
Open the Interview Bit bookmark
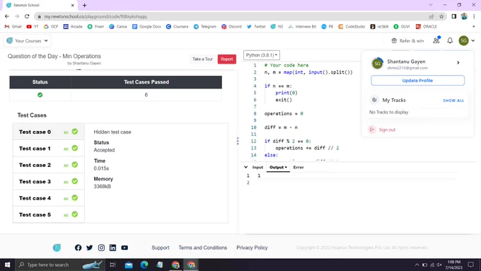click(302, 27)
